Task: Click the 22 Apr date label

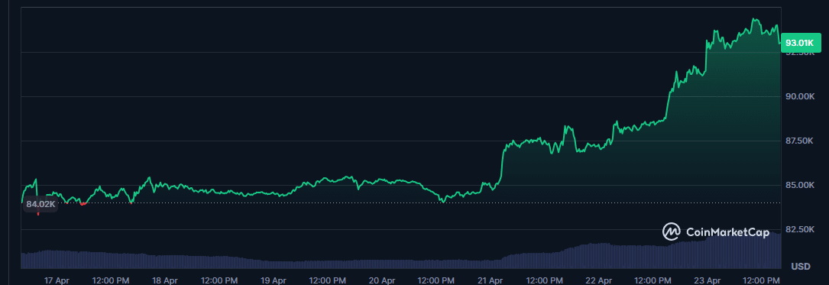Action: (x=599, y=280)
